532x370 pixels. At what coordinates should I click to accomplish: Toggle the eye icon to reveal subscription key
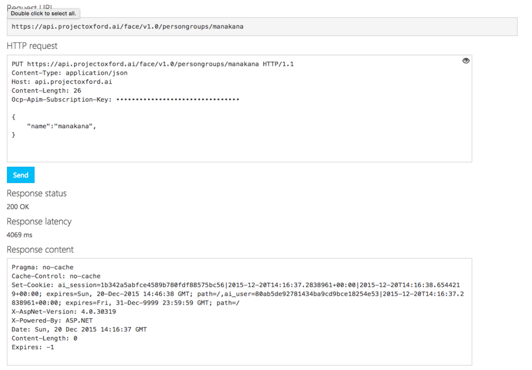466,61
